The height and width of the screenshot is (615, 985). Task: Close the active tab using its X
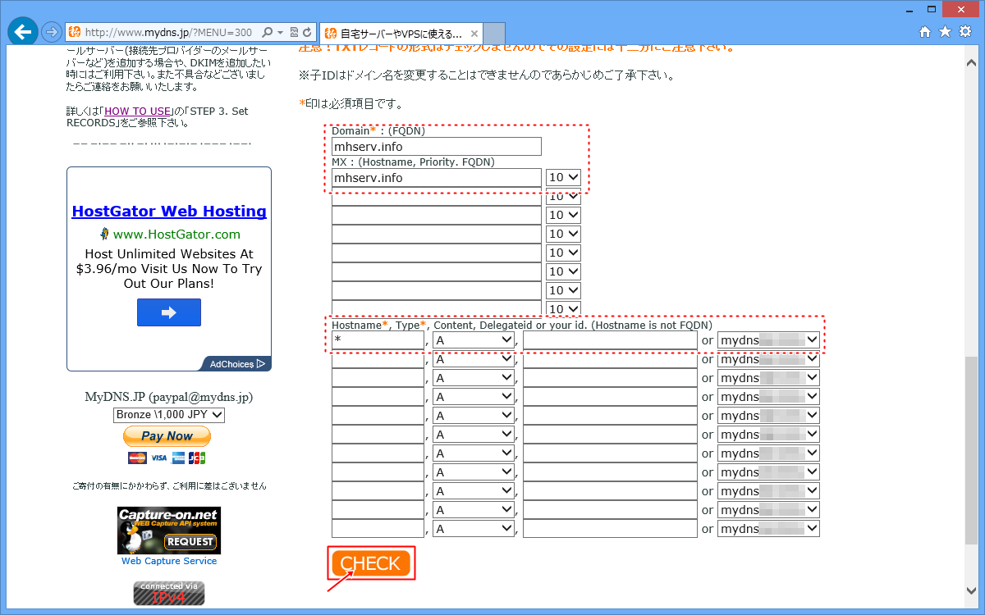[473, 34]
